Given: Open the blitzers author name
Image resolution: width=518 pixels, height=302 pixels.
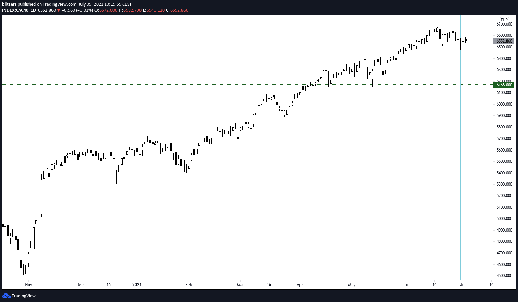Looking at the screenshot, I should (9, 4).
